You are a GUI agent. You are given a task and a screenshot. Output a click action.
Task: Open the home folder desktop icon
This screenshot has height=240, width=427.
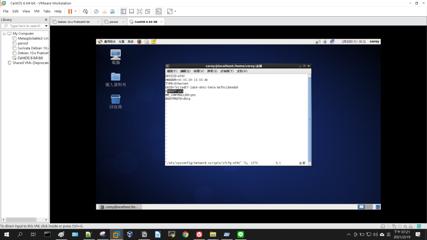(x=116, y=80)
